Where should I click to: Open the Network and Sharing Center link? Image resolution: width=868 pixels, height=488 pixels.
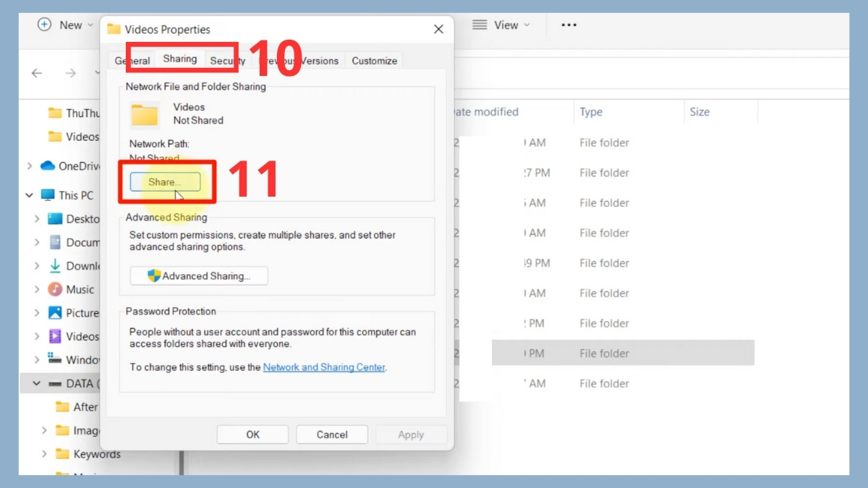tap(324, 367)
